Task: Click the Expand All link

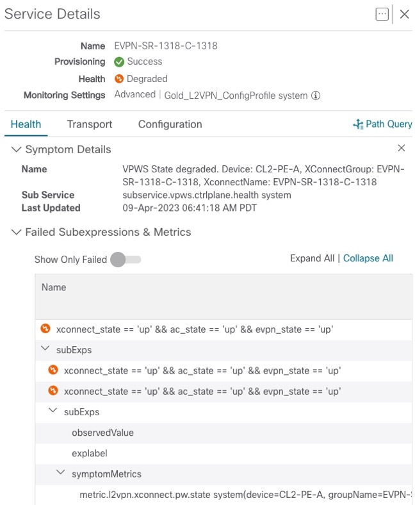Action: click(312, 258)
